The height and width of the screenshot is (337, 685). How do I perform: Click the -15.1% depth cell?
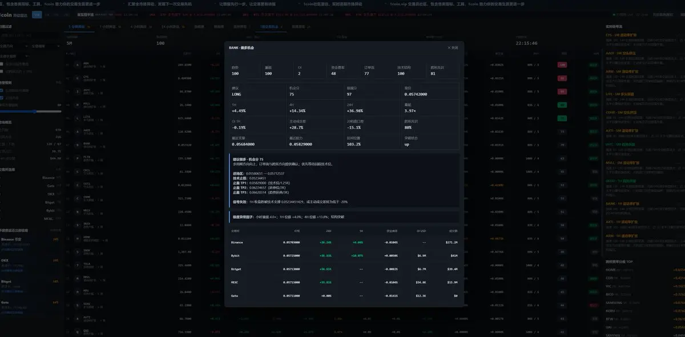click(372, 125)
